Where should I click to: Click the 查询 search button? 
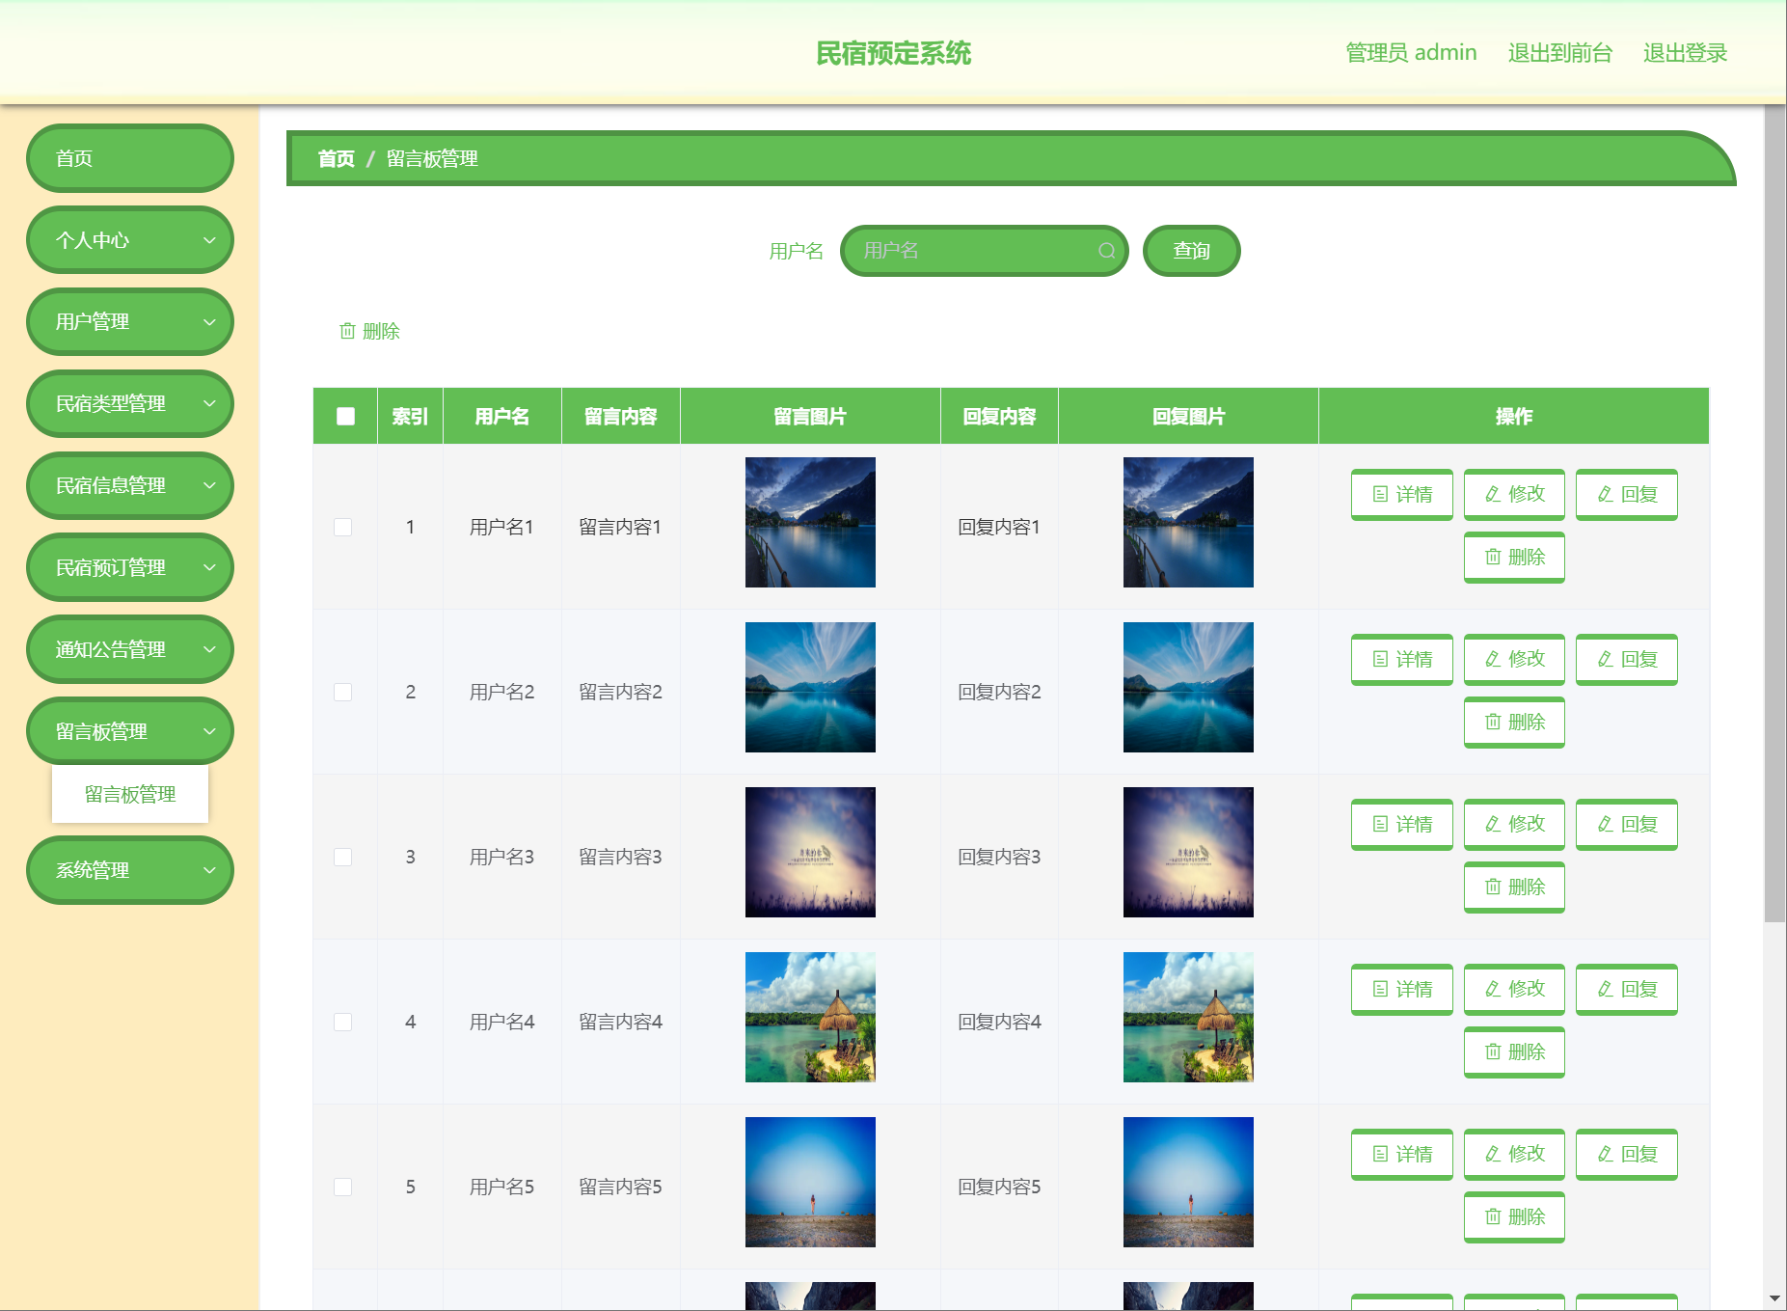[1191, 251]
